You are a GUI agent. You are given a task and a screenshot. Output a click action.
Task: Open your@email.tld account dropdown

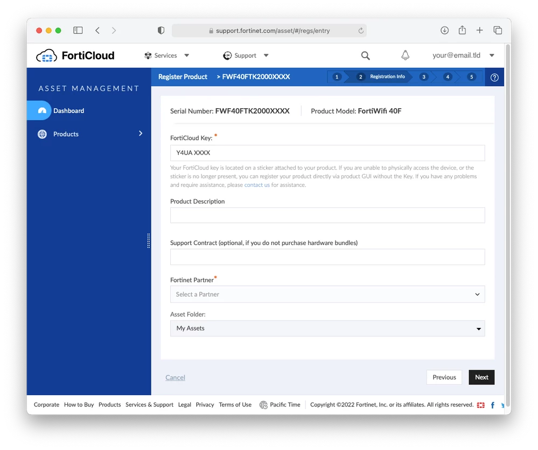point(463,55)
